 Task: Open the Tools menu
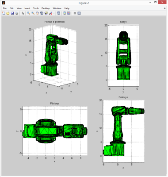36,8
